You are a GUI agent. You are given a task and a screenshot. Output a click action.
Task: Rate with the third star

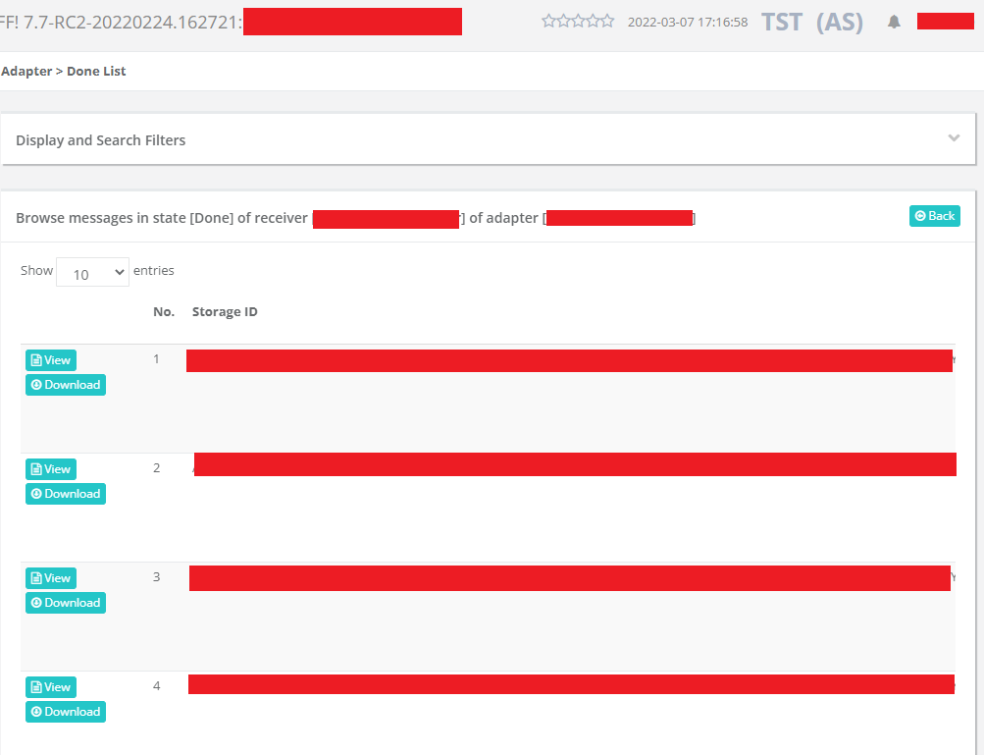point(577,19)
